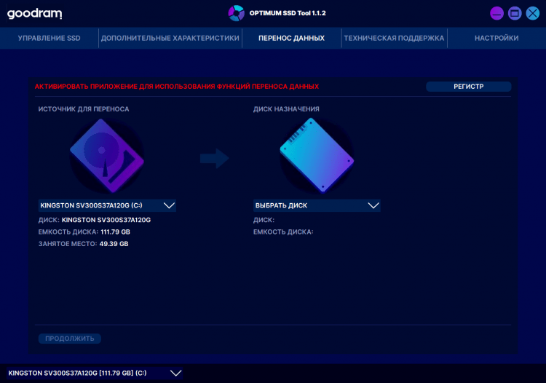Viewport: 546px width, 383px height.
Task: Select the ПЕРЕНОС ДАННЫХ tab
Action: pyautogui.click(x=291, y=38)
